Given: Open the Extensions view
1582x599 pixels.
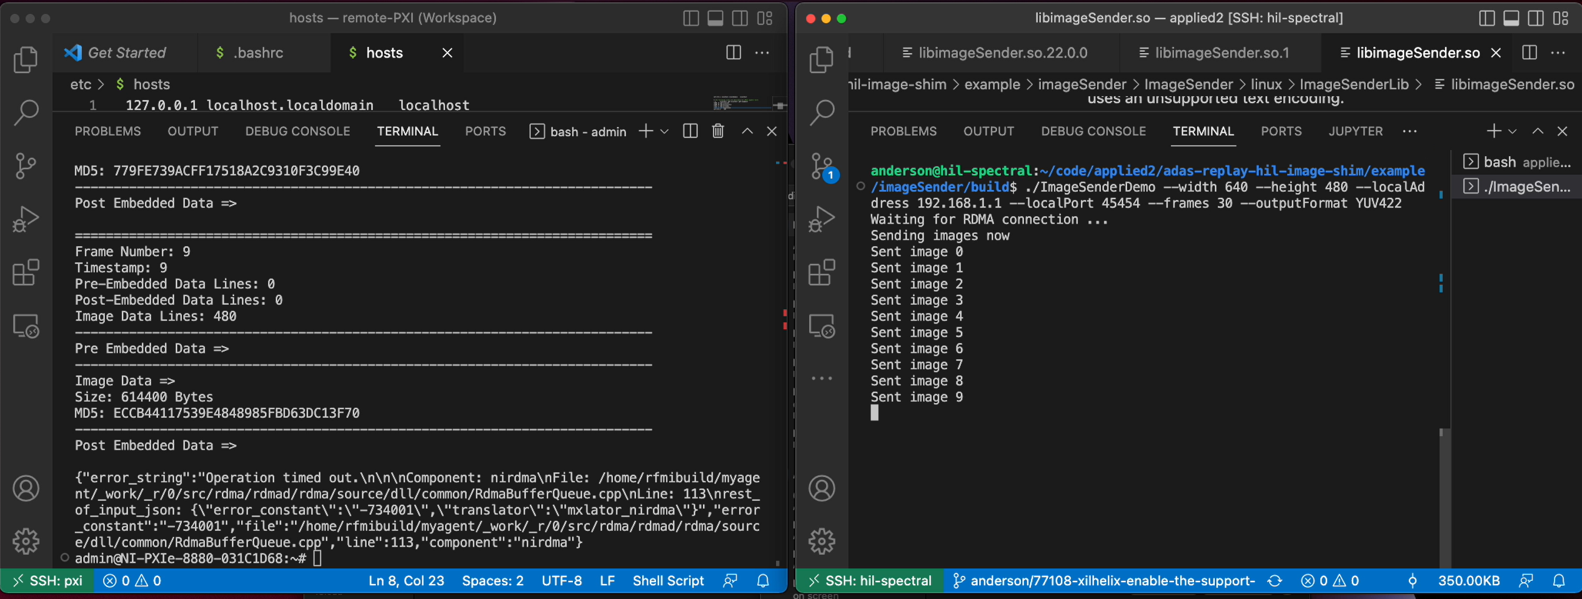Looking at the screenshot, I should click(x=26, y=272).
